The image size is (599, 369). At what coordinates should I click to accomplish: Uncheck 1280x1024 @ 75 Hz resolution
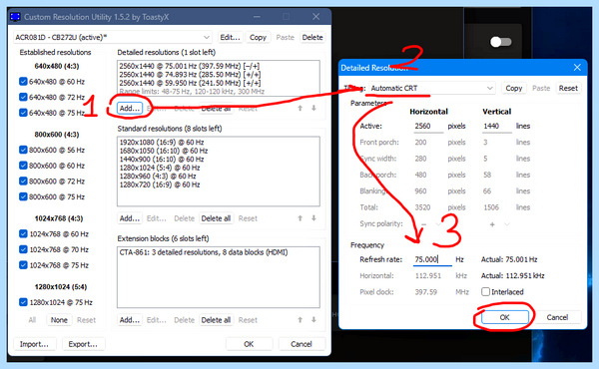[x=23, y=302]
